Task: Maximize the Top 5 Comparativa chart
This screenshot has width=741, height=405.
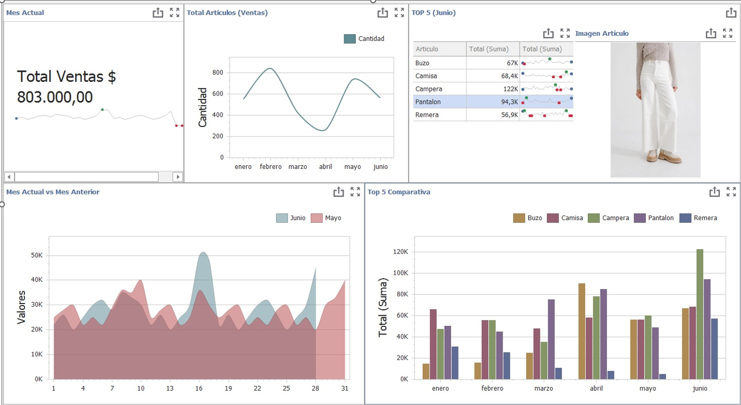Action: [x=731, y=192]
